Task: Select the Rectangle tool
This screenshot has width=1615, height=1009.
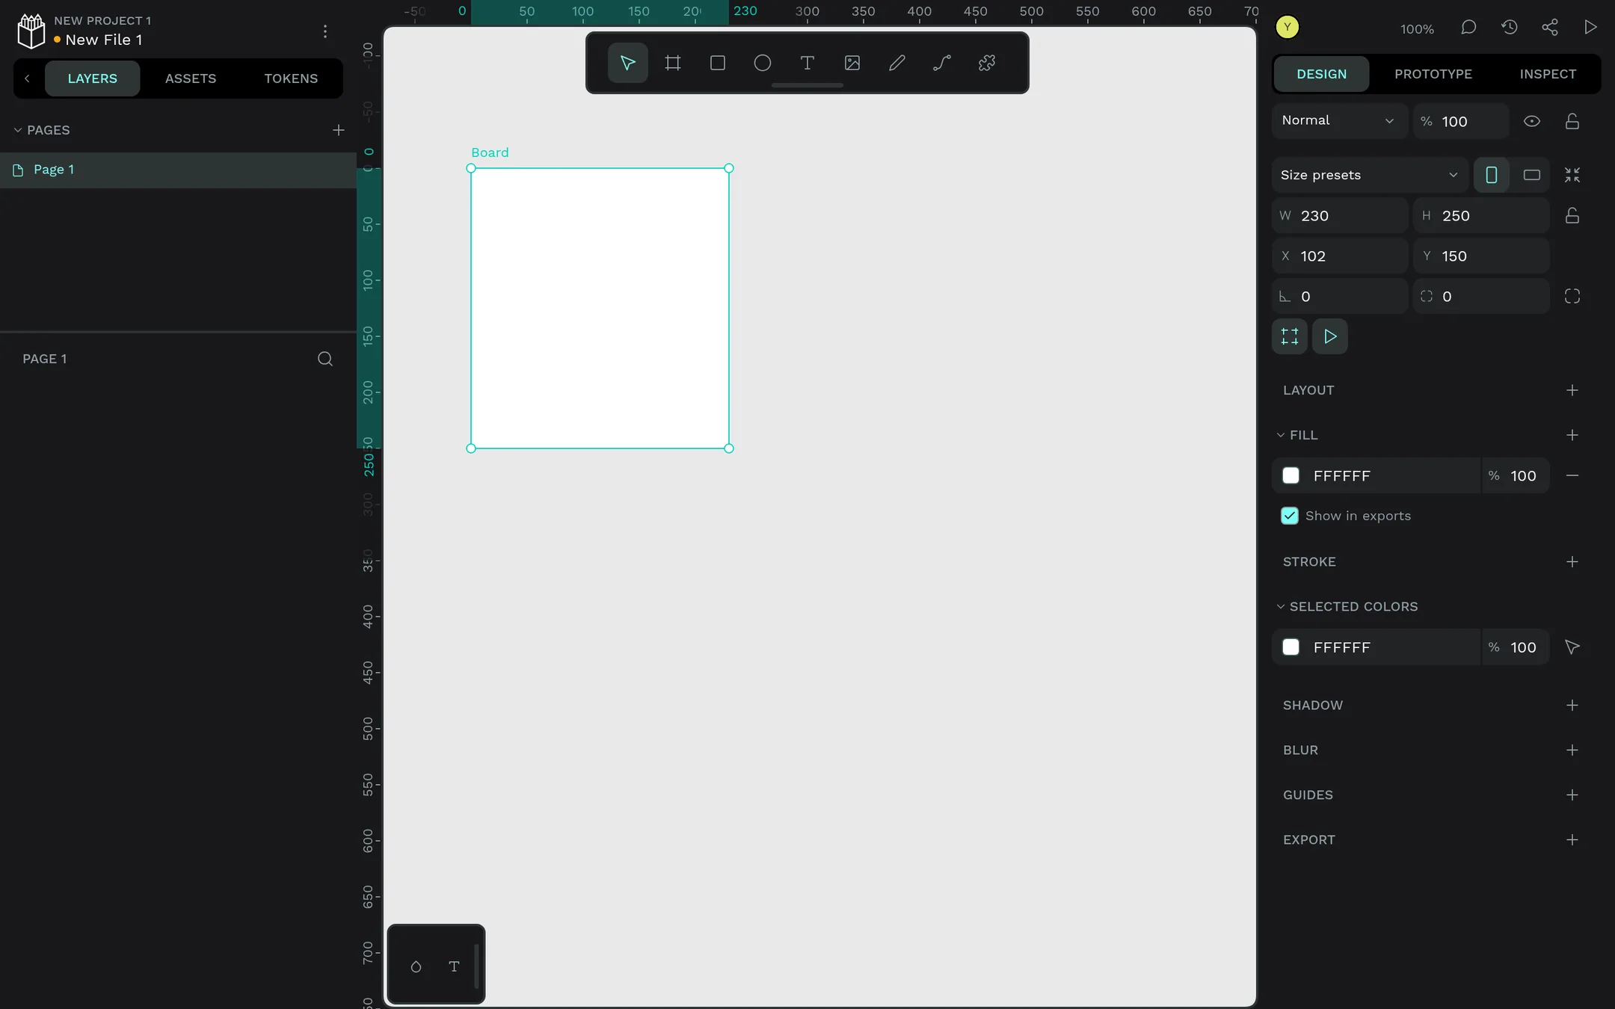Action: pos(717,63)
